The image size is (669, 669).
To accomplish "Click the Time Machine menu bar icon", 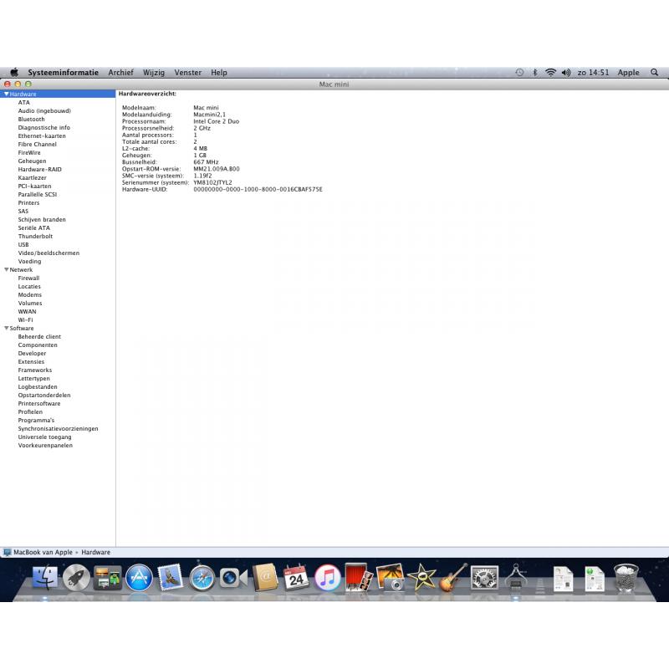I will (519, 73).
